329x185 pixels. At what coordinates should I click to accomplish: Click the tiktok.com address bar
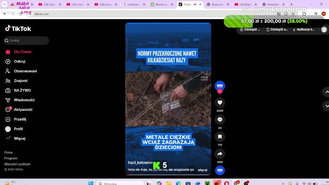[152, 14]
